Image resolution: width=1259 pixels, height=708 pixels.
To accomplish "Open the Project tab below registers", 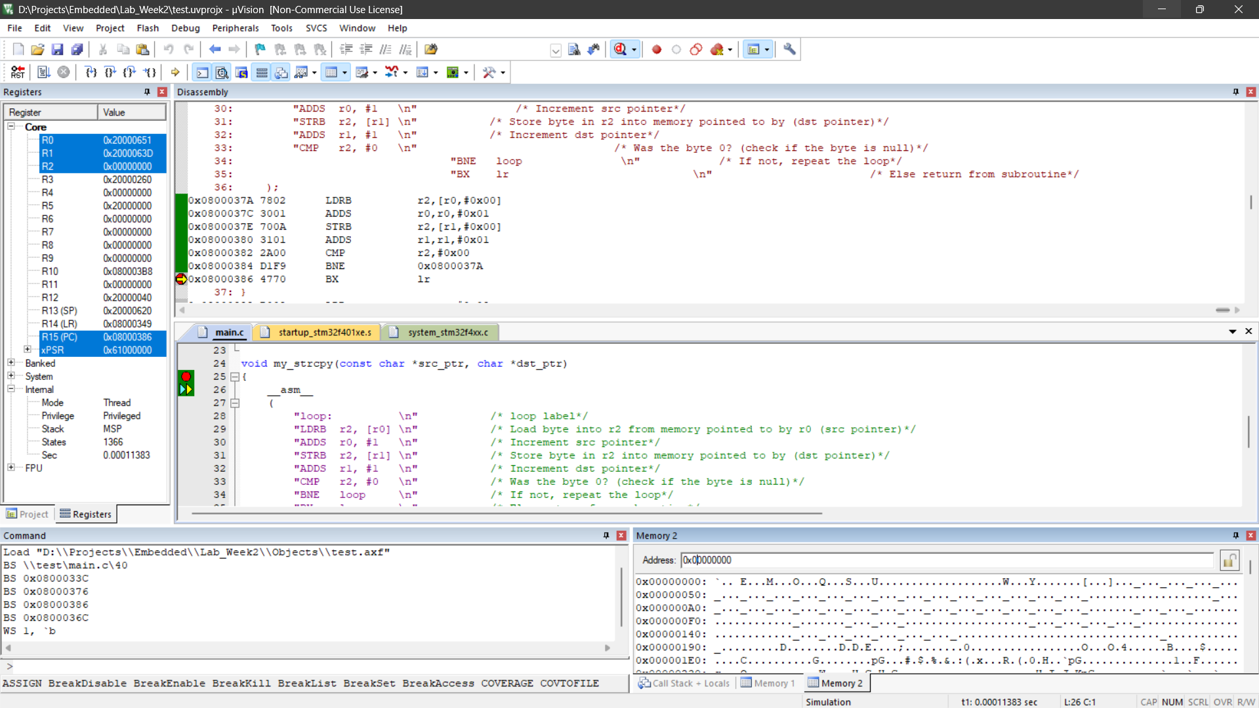I will [28, 514].
